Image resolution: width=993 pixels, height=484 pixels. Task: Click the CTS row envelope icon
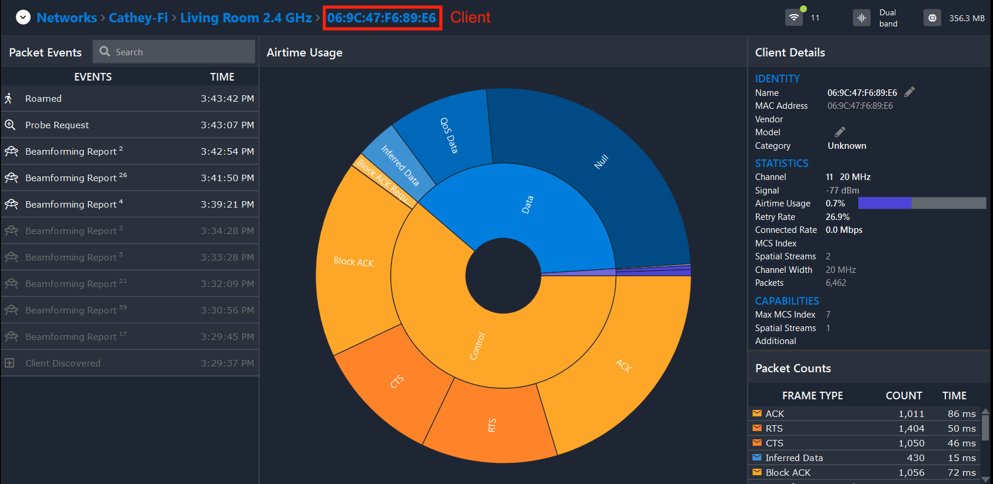(757, 443)
